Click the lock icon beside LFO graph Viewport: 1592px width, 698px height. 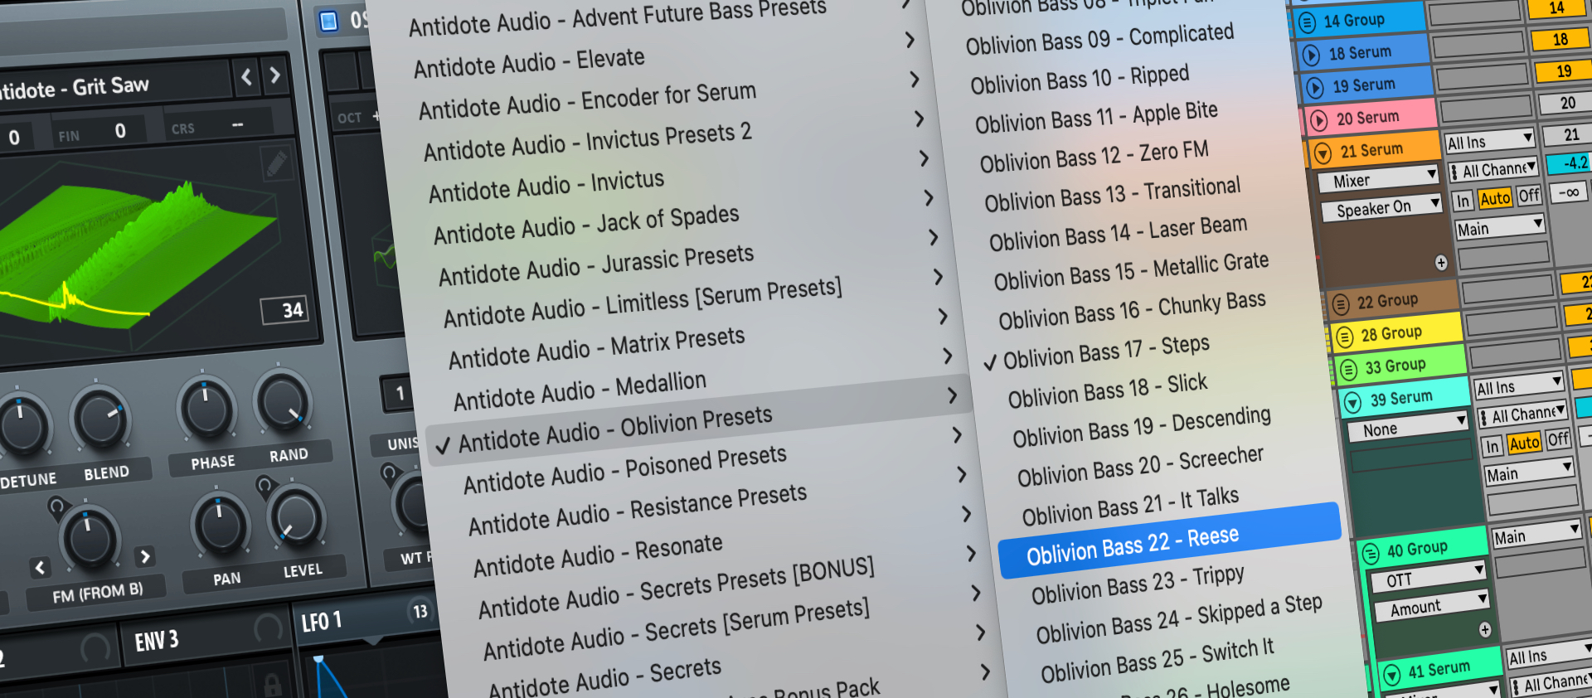point(271,685)
